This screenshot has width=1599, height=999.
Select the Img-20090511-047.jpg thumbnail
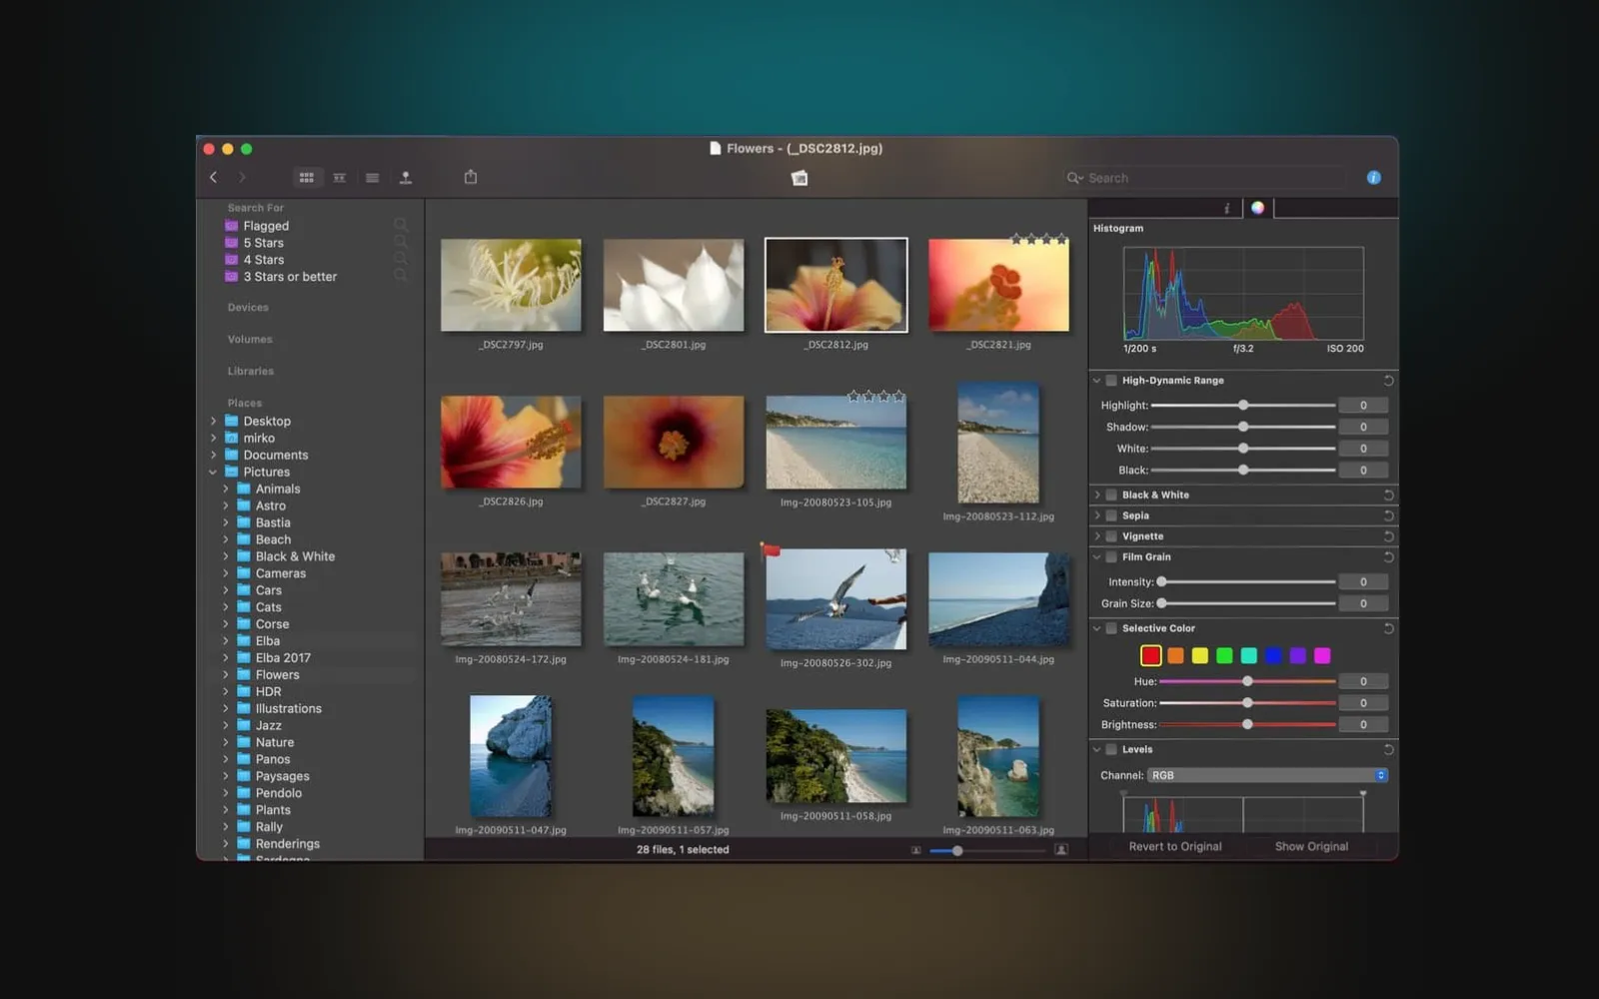click(511, 756)
